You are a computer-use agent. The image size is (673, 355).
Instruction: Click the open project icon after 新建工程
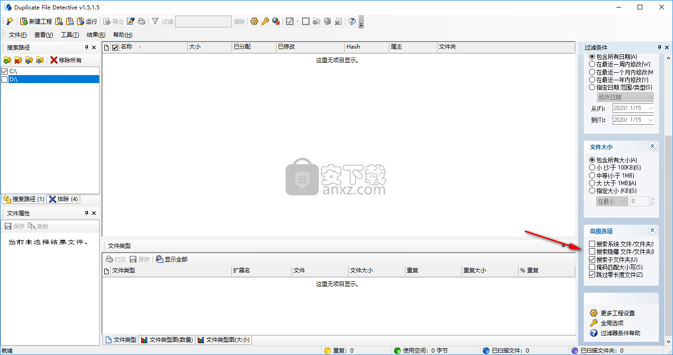pos(59,21)
